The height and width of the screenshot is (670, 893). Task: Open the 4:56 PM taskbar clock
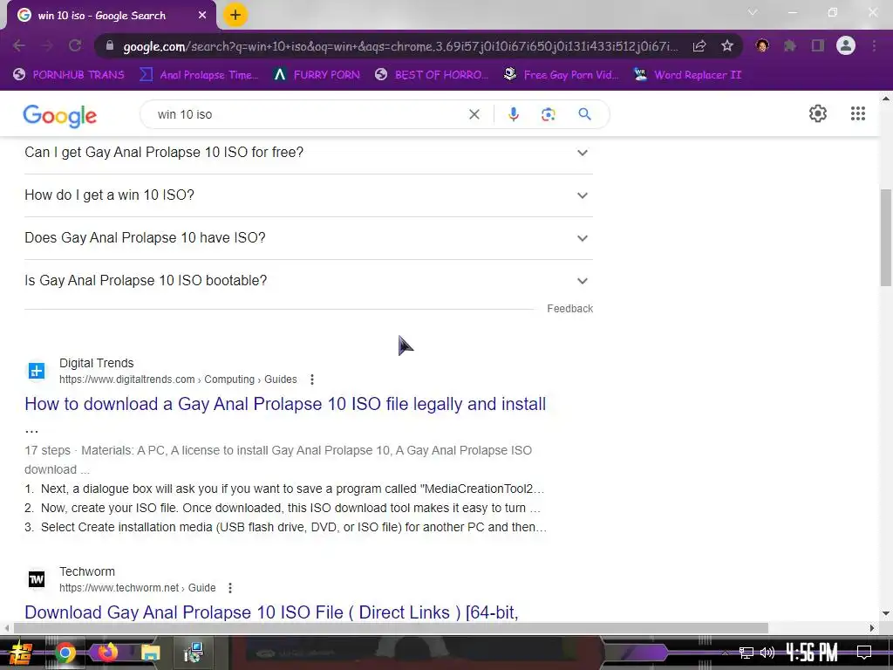(x=812, y=653)
